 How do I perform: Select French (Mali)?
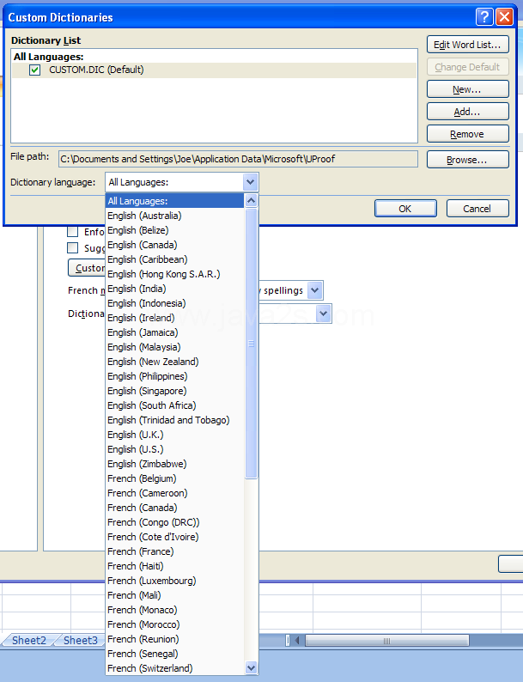click(175, 595)
